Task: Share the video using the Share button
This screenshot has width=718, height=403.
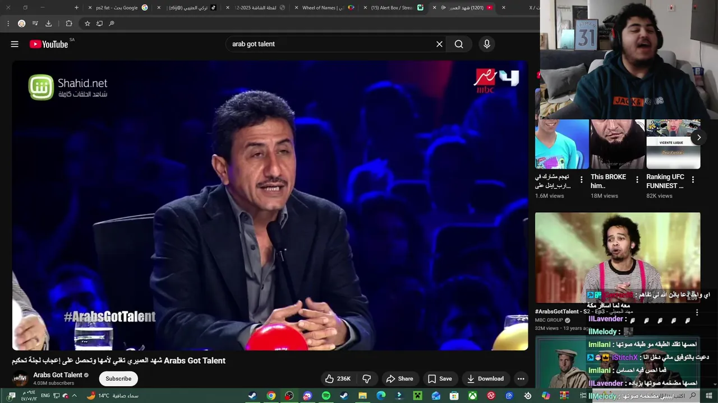Action: pyautogui.click(x=400, y=379)
